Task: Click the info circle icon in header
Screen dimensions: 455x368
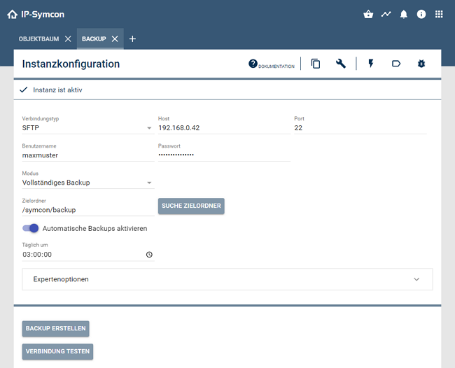Action: point(421,14)
